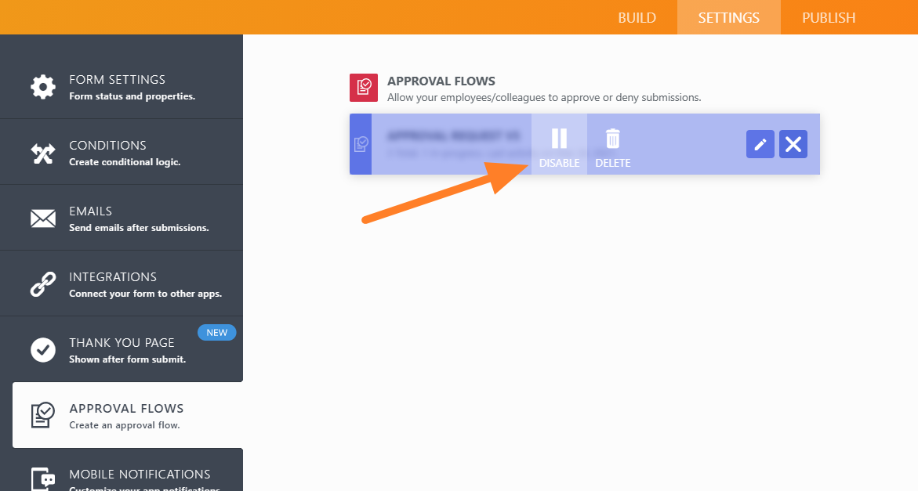Open the BUILD tab
Screen dimensions: 918x491
637,17
